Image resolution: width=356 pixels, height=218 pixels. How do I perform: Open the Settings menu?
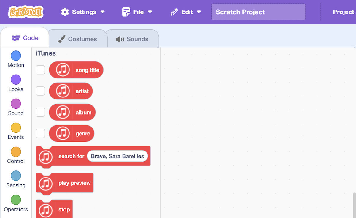(x=83, y=12)
